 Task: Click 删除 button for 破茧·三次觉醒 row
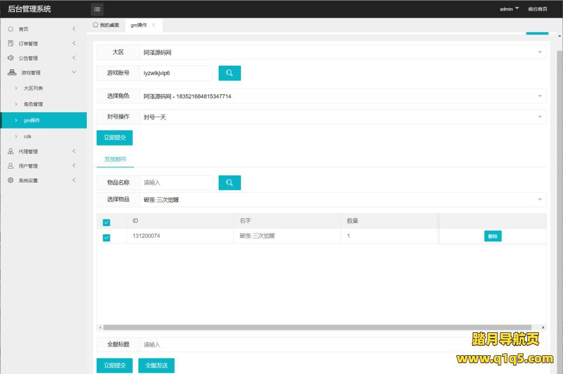493,236
